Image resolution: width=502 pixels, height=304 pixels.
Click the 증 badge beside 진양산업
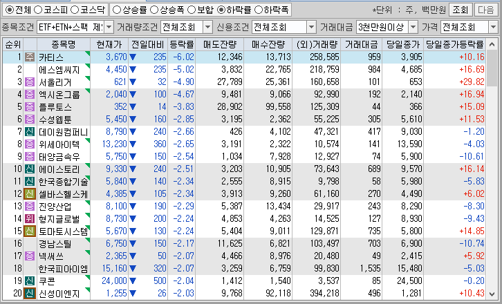(x=30, y=206)
